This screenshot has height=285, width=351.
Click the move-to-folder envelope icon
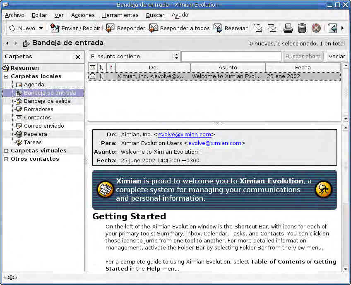258,28
